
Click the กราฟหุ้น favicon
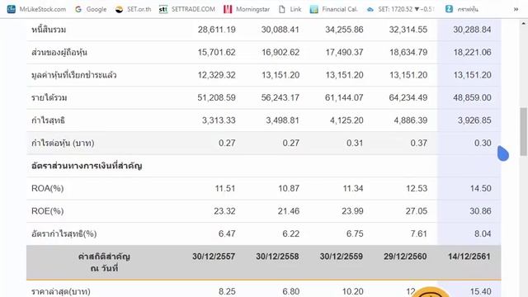[449, 9]
